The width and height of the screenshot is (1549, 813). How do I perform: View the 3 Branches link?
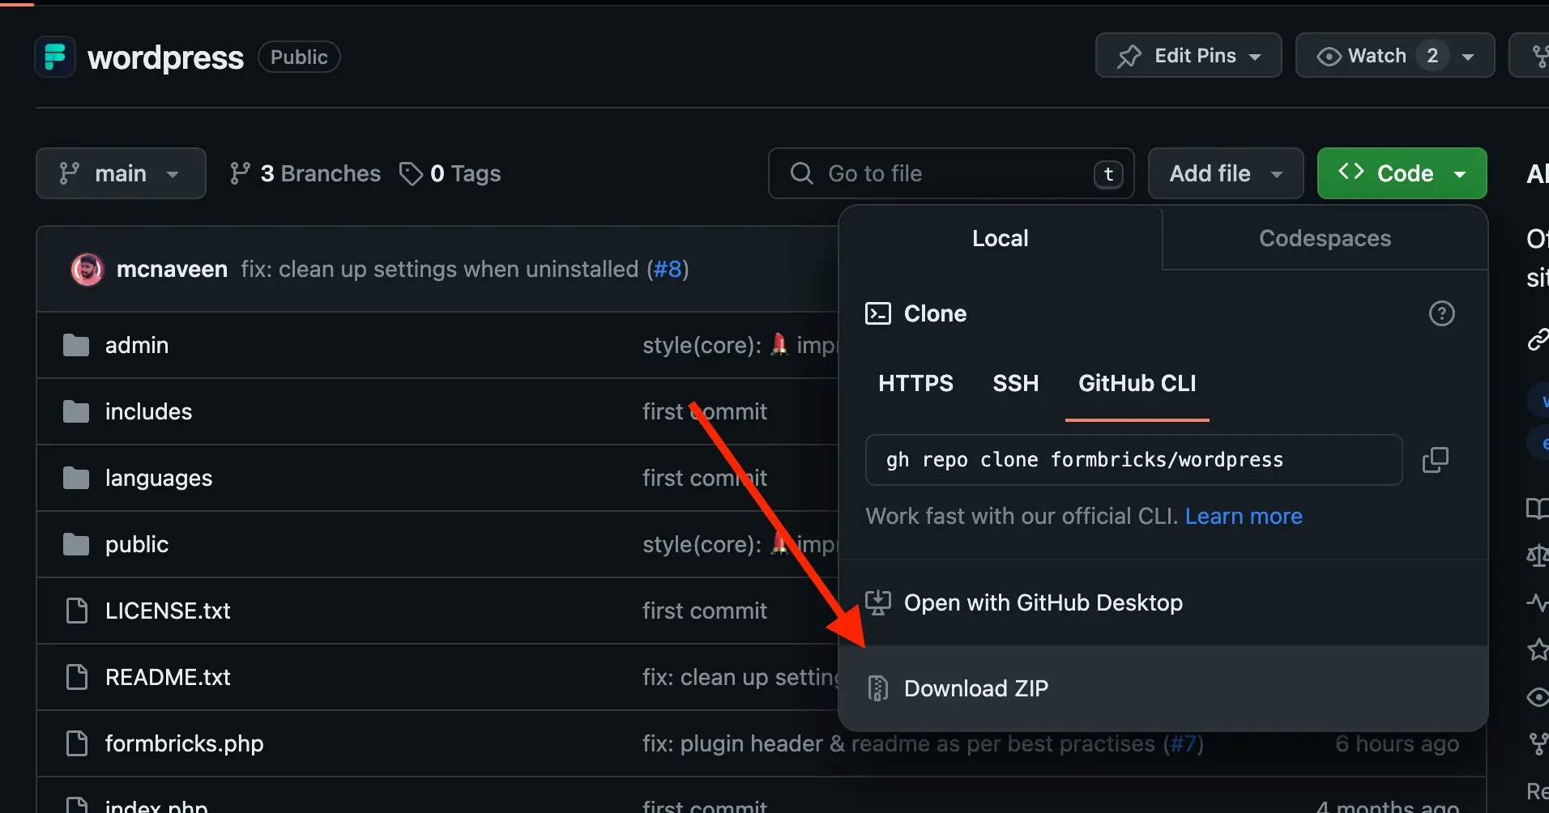[x=305, y=173]
